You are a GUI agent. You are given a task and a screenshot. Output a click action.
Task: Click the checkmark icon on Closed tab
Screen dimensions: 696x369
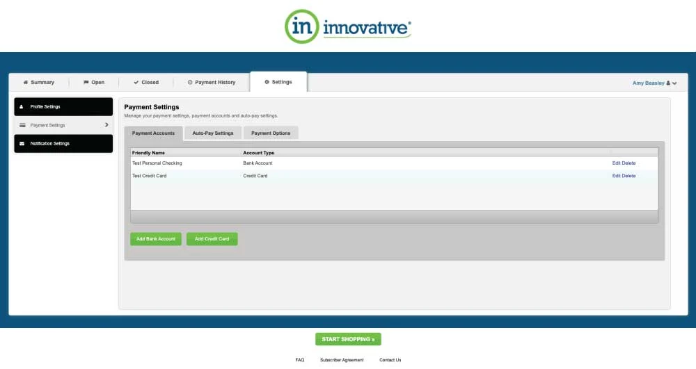(x=136, y=83)
